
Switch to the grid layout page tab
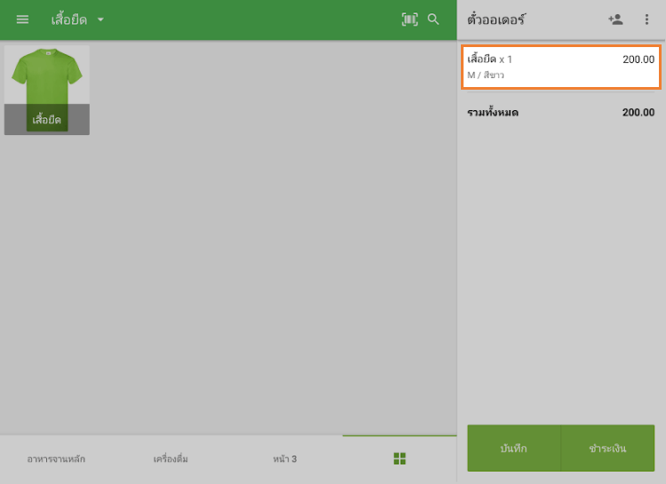[x=400, y=458]
